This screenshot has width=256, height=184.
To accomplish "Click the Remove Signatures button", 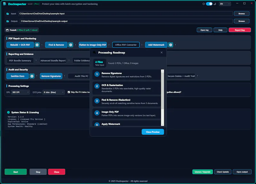I will pos(51,76).
